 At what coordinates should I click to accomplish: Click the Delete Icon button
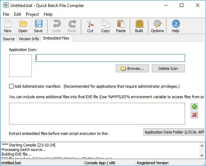pos(168,68)
